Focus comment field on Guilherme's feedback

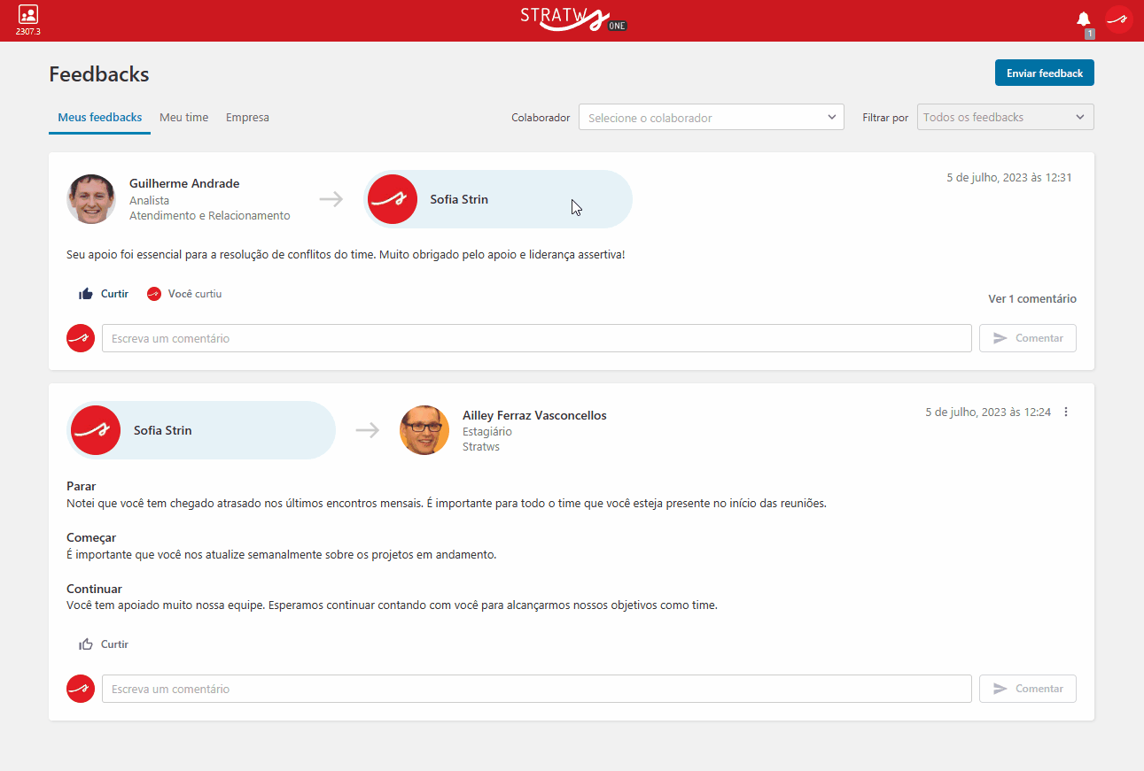(537, 338)
